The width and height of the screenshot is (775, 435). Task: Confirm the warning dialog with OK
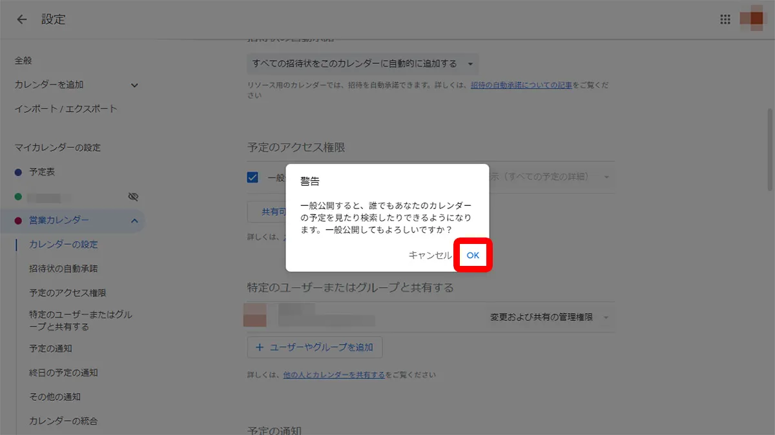(x=472, y=255)
